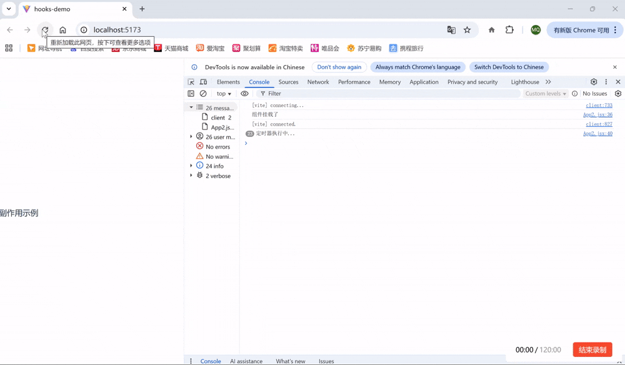
Task: Open the Application tab
Action: coord(424,82)
